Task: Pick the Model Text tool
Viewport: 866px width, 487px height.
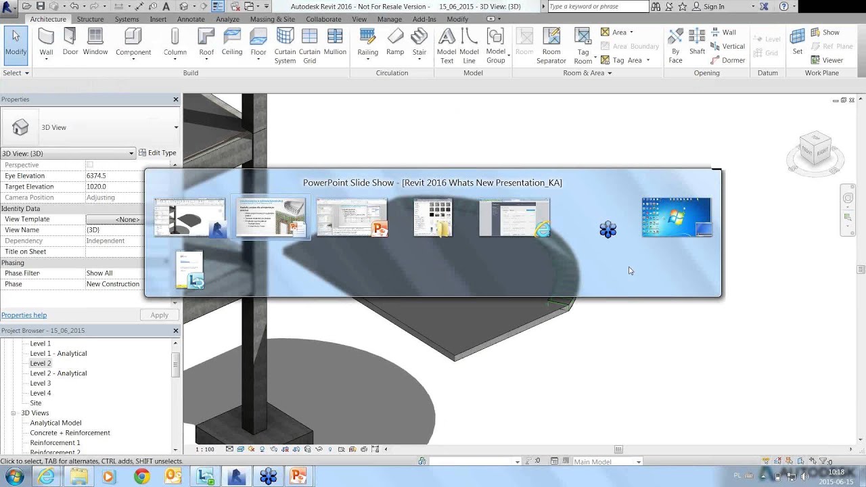Action: click(x=447, y=46)
